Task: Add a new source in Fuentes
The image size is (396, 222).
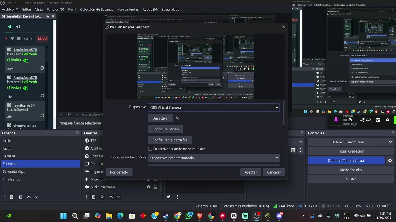Action: [86, 197]
